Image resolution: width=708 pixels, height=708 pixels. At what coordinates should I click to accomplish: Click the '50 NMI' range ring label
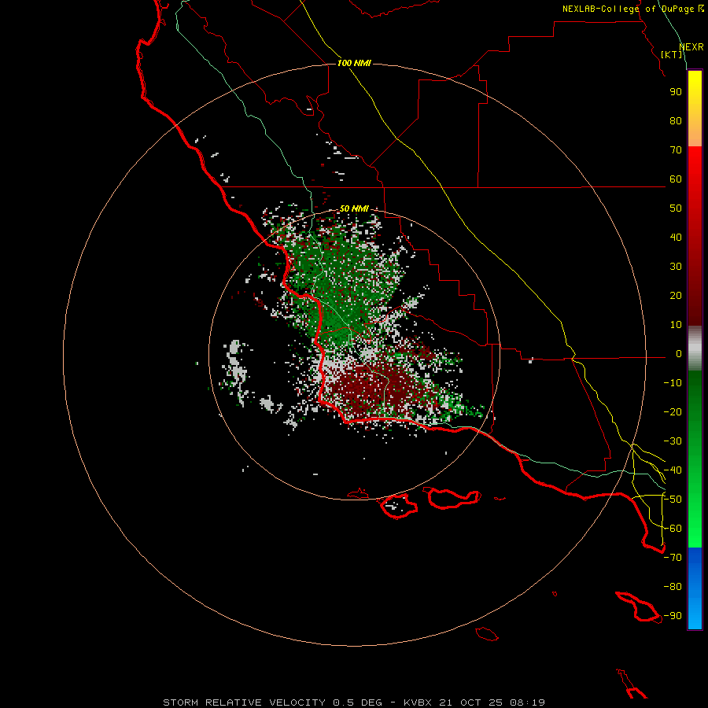[x=354, y=208]
